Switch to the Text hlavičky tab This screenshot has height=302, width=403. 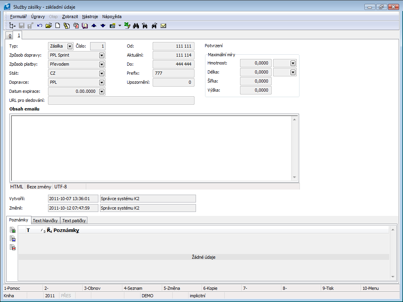click(45, 221)
